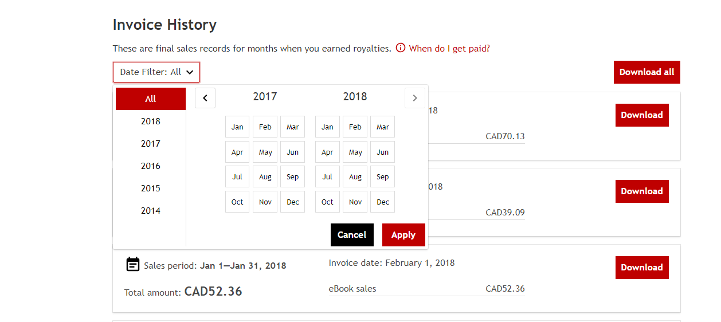Pick 2014 from the year list

[x=151, y=210]
